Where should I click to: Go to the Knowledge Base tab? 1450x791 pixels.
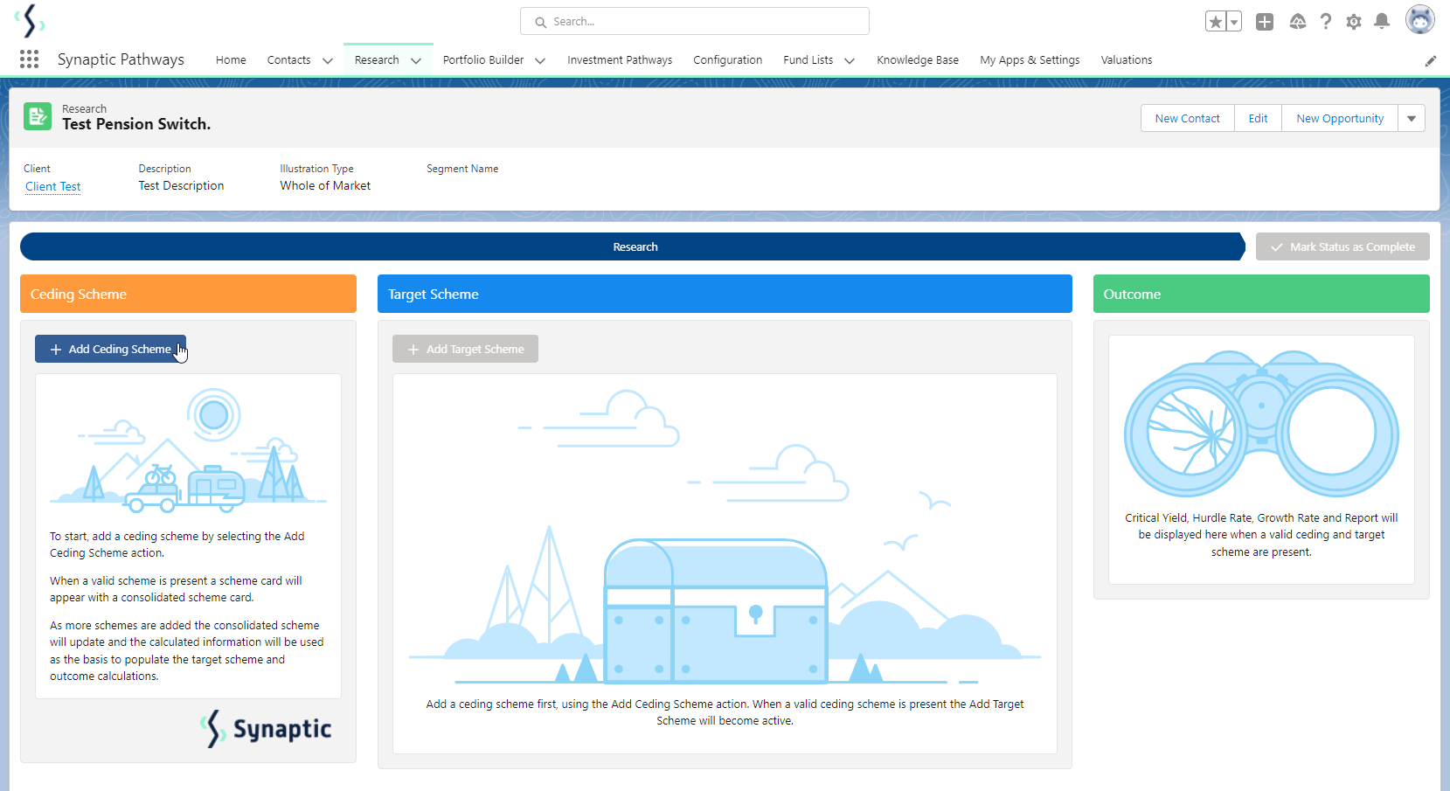(918, 60)
